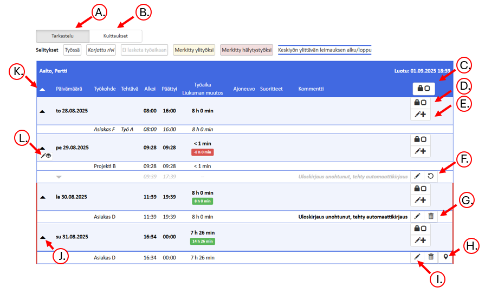
Task: Expand the greyed-out 09:39 row arrow
Action: (x=59, y=176)
